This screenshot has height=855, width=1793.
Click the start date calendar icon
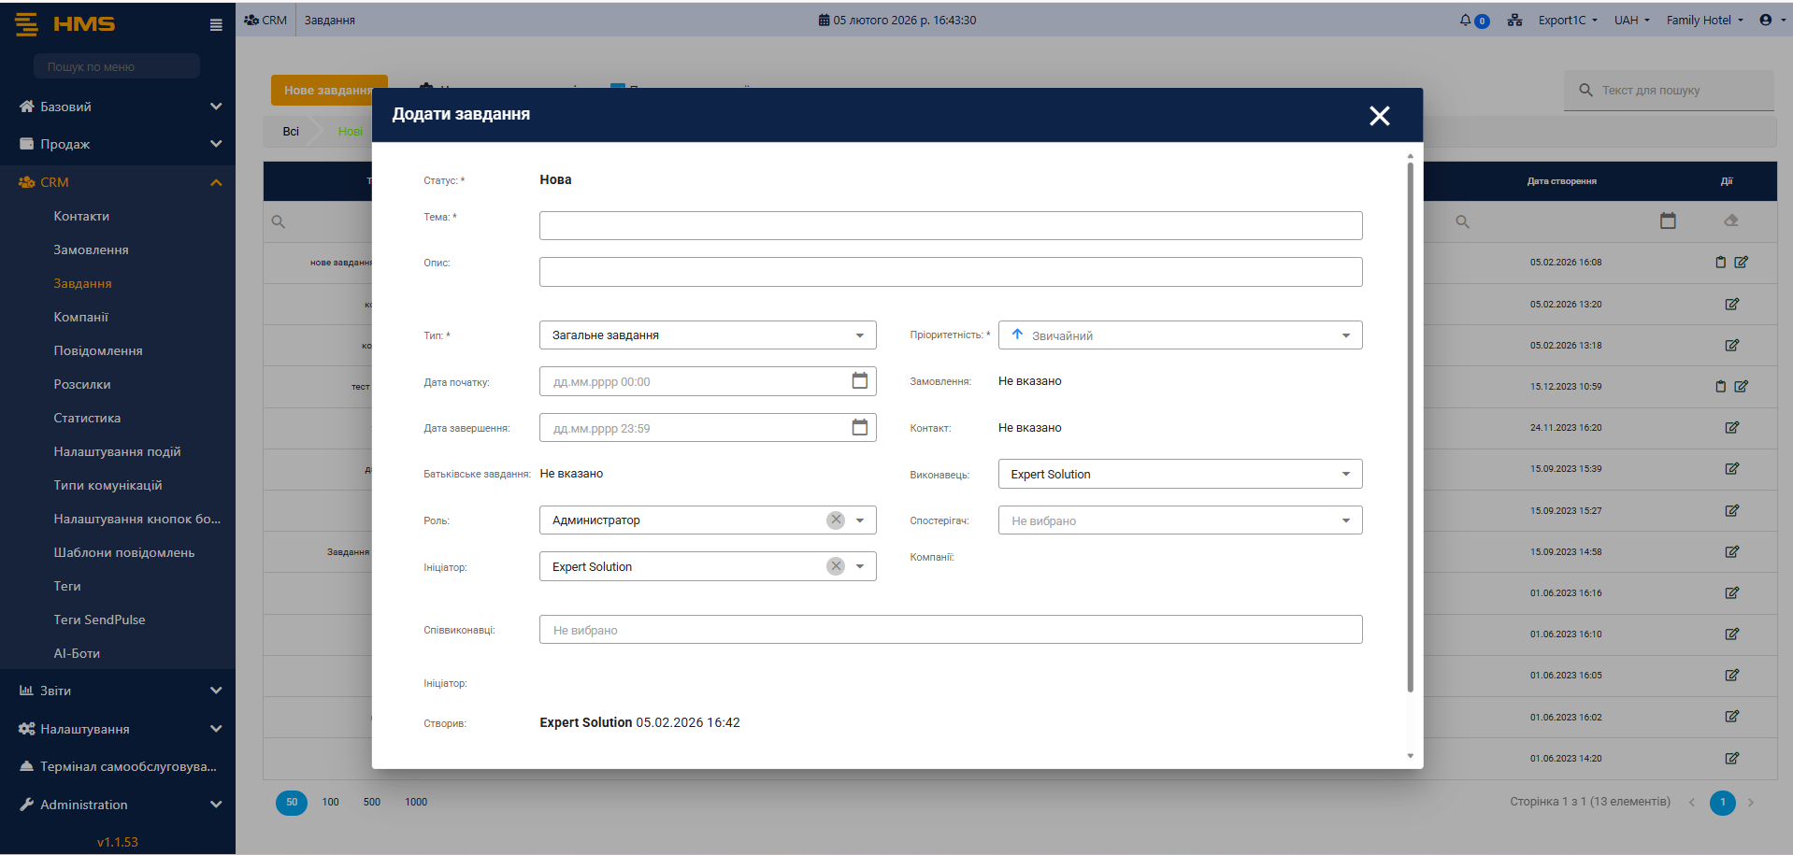[859, 380]
